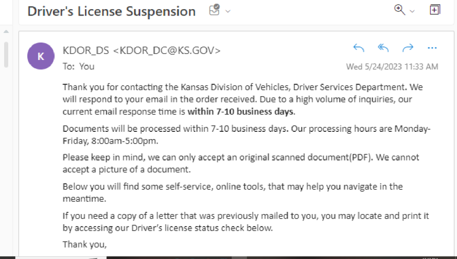Click the left pane scrollbar thumb
Screen dimensions: 457x259
click(x=6, y=54)
